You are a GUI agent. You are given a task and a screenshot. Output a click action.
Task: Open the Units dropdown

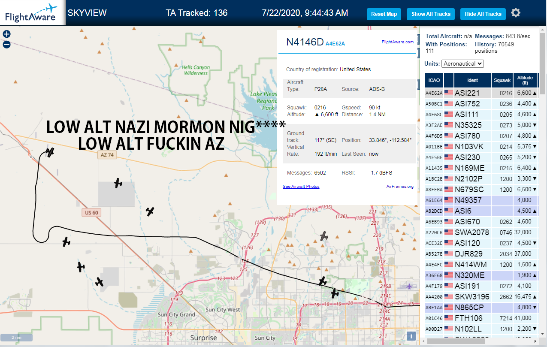pyautogui.click(x=462, y=63)
